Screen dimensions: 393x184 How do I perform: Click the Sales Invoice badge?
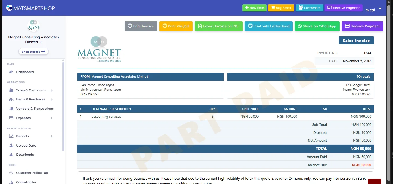tap(356, 41)
